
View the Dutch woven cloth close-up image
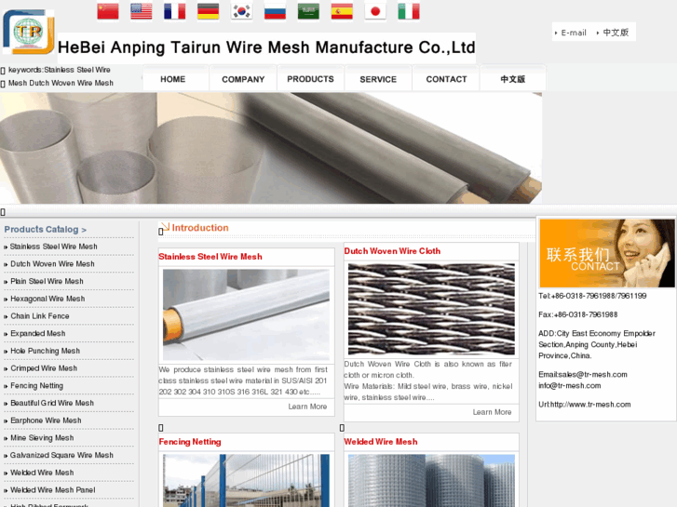431,309
